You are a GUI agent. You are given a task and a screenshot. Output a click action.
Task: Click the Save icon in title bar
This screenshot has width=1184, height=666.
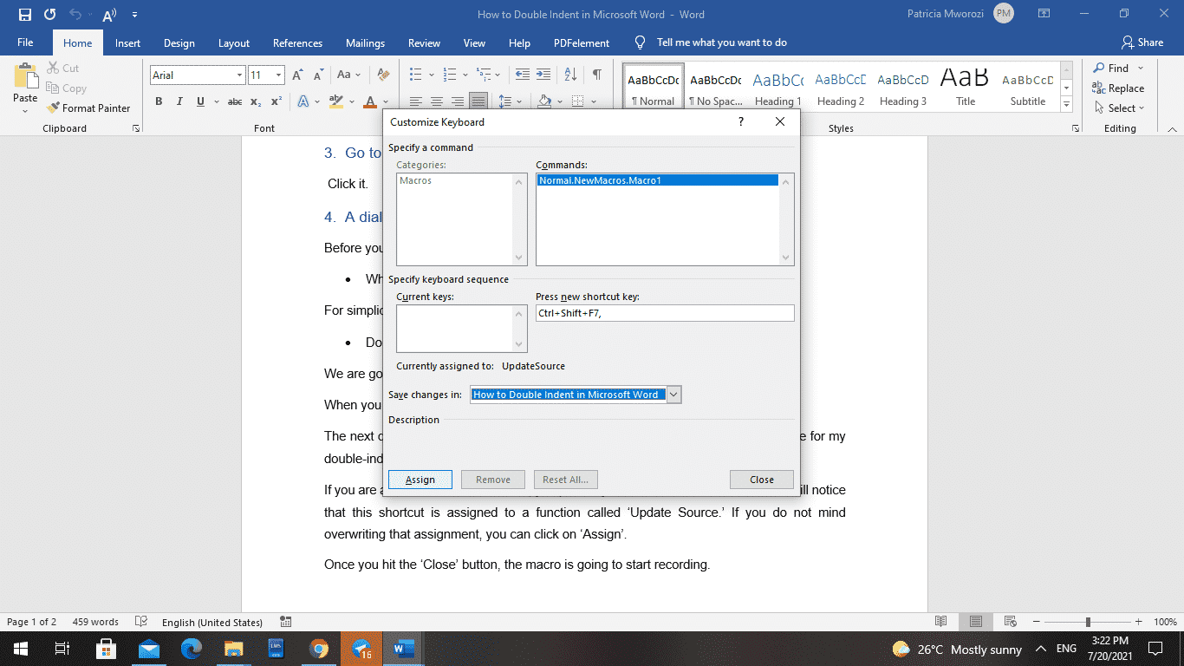24,15
